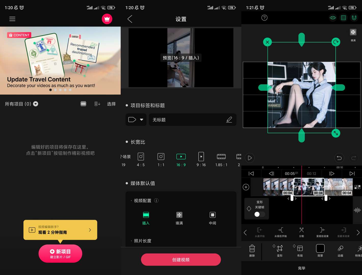362x275 pixels.
Task: Select the first window-view clip in timeline
Action: (278, 187)
